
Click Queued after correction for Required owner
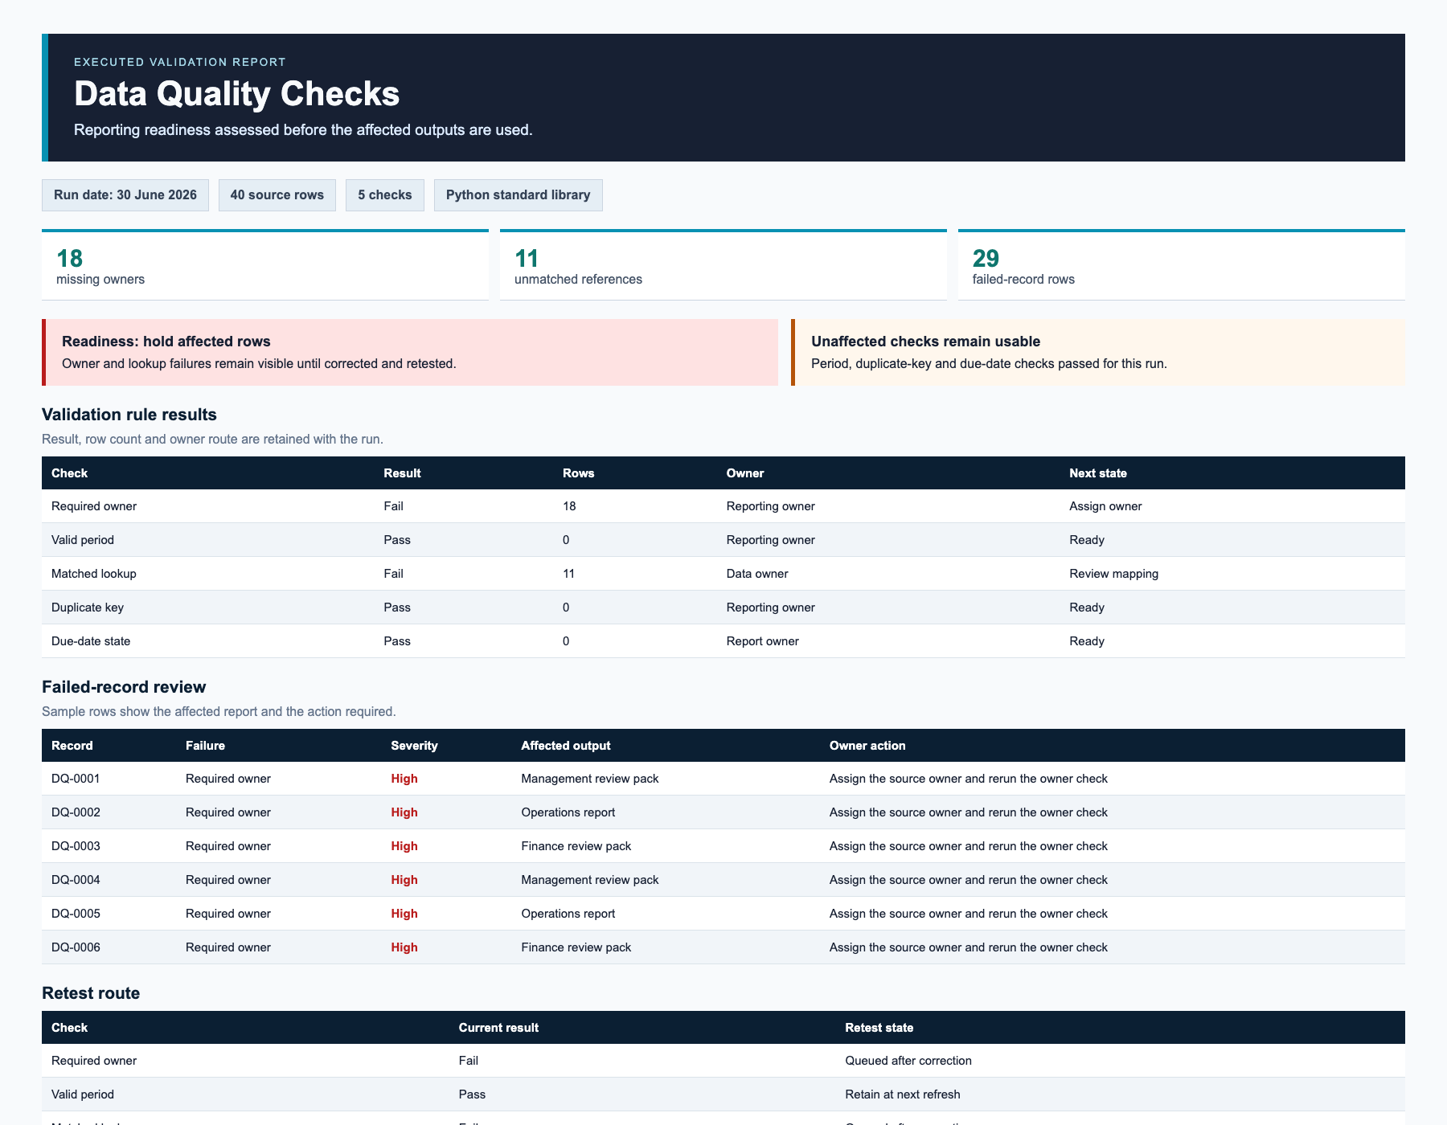[908, 1061]
